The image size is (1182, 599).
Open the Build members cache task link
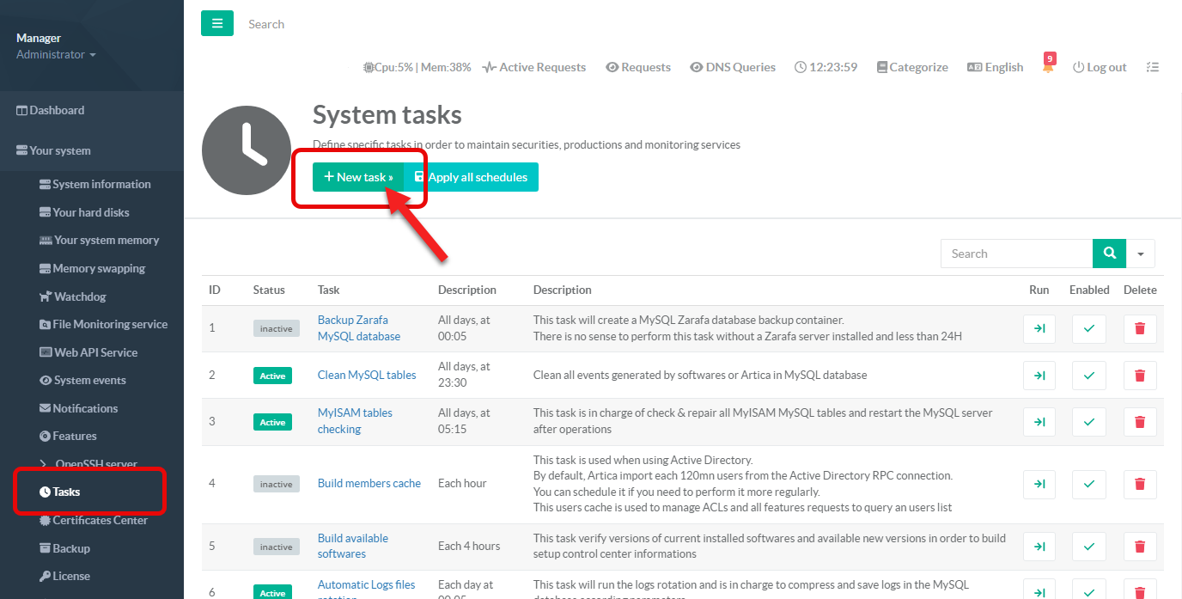pos(369,483)
